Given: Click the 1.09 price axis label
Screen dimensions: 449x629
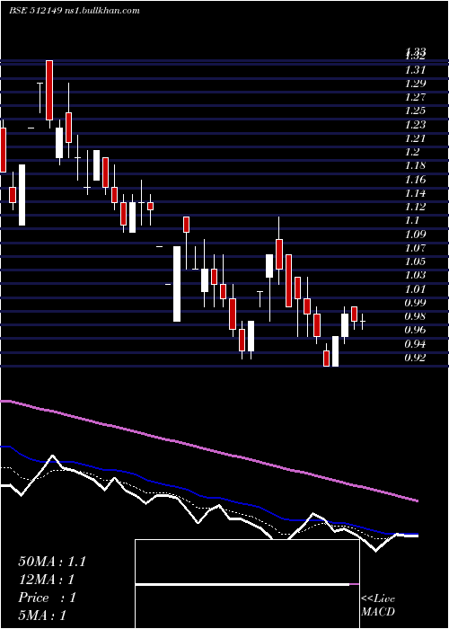Looking at the screenshot, I should [415, 235].
